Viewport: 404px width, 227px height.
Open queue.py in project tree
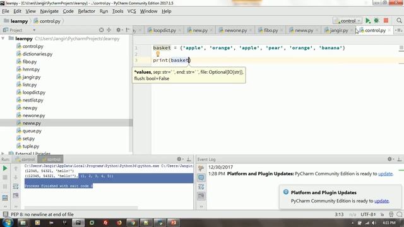(32, 131)
